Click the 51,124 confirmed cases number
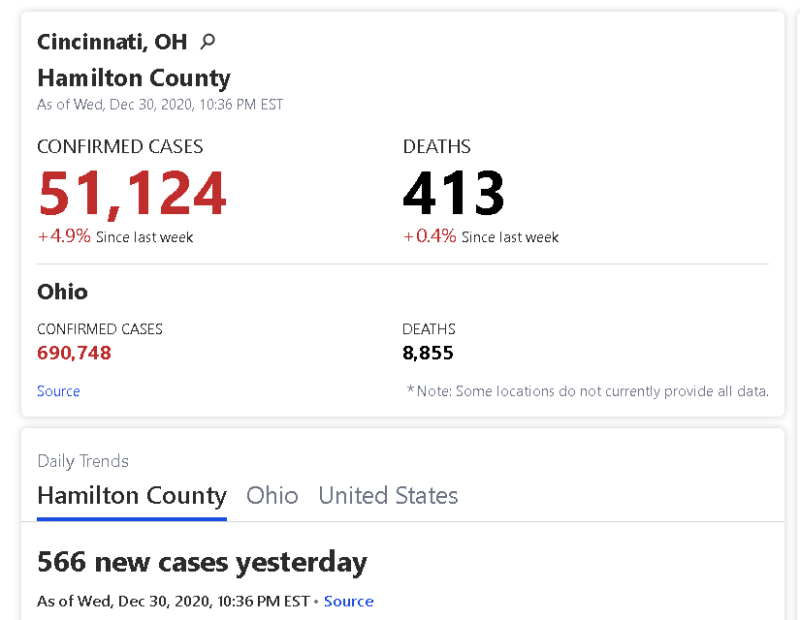800x620 pixels. (132, 194)
